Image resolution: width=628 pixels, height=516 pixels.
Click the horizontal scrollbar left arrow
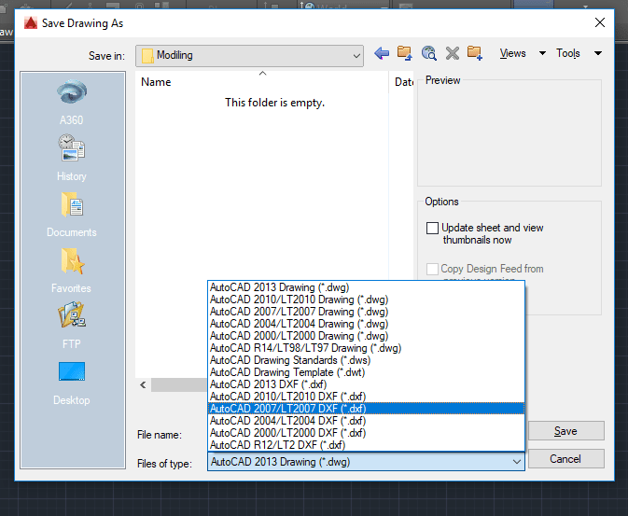(x=143, y=385)
